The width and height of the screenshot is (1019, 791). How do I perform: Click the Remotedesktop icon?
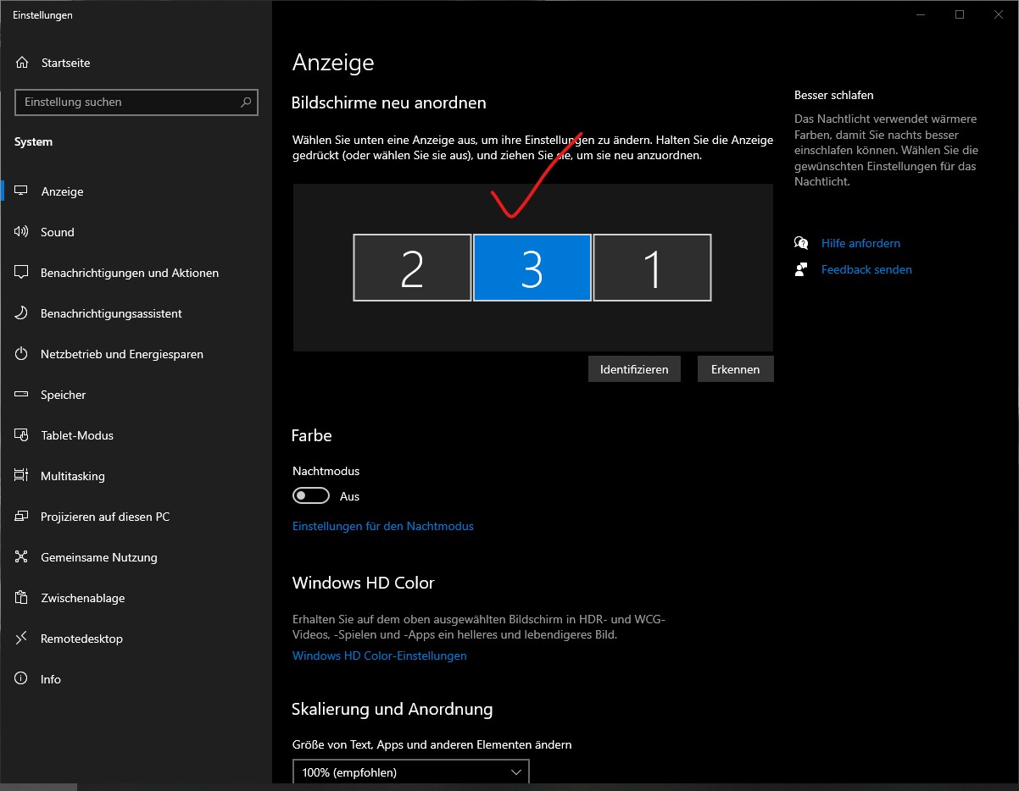(x=21, y=639)
